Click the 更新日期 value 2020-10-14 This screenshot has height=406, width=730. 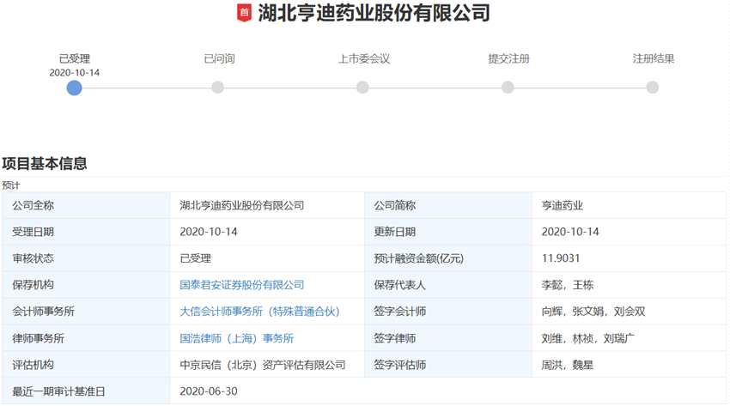(570, 232)
